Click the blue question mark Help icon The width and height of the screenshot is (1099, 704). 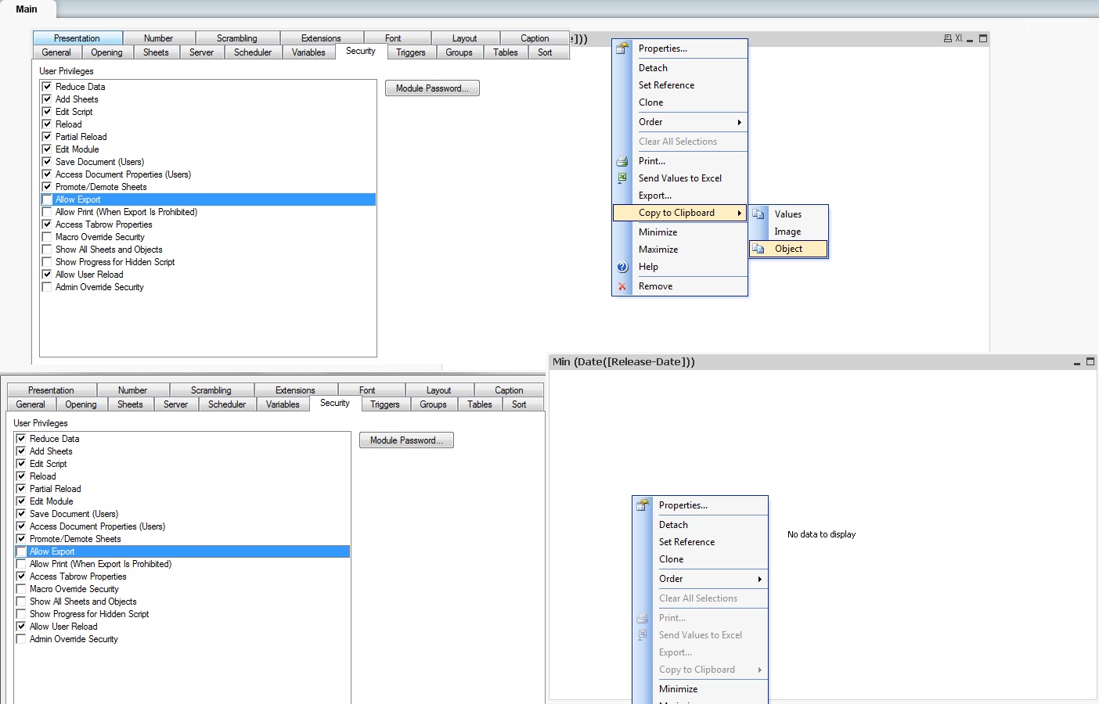pyautogui.click(x=622, y=267)
